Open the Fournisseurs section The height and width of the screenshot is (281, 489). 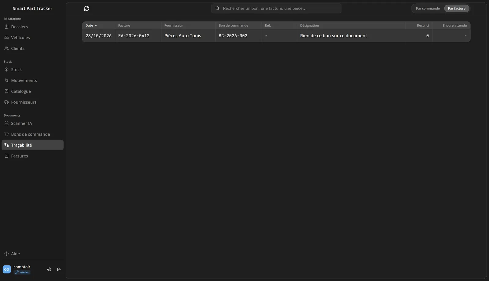coord(32,102)
